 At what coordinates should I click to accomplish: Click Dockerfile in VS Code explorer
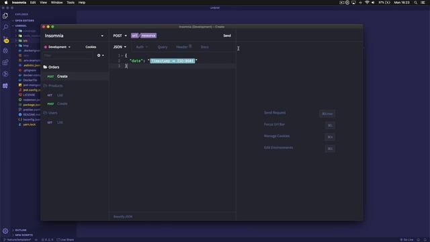(30, 80)
